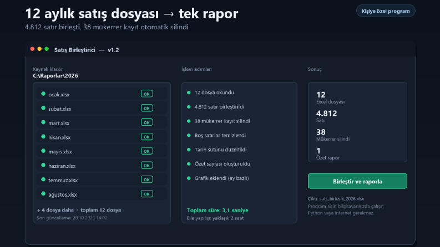Select the mayis.xlsx file name
The width and height of the screenshot is (440, 247).
coord(60,152)
